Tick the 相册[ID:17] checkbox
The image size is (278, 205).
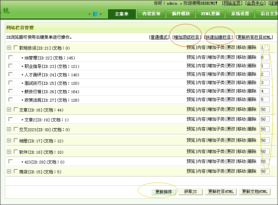point(16,141)
